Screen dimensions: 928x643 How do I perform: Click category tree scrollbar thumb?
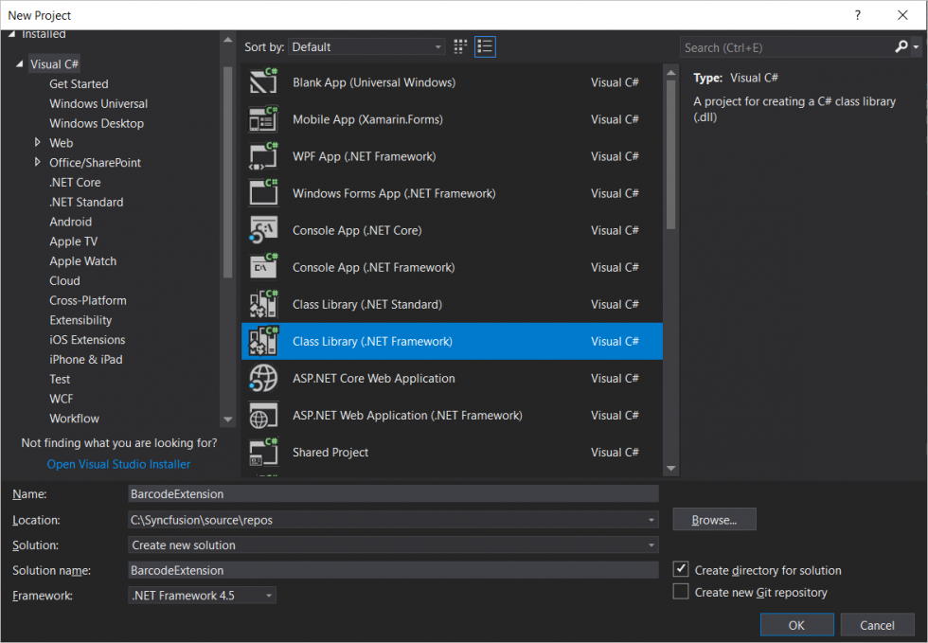(227, 171)
